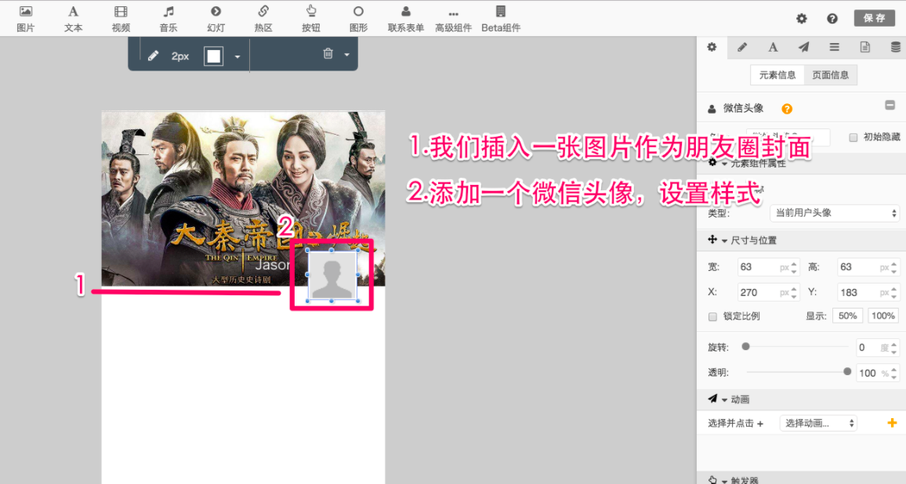Click the white border color swatch
Image resolution: width=906 pixels, height=484 pixels.
click(213, 56)
